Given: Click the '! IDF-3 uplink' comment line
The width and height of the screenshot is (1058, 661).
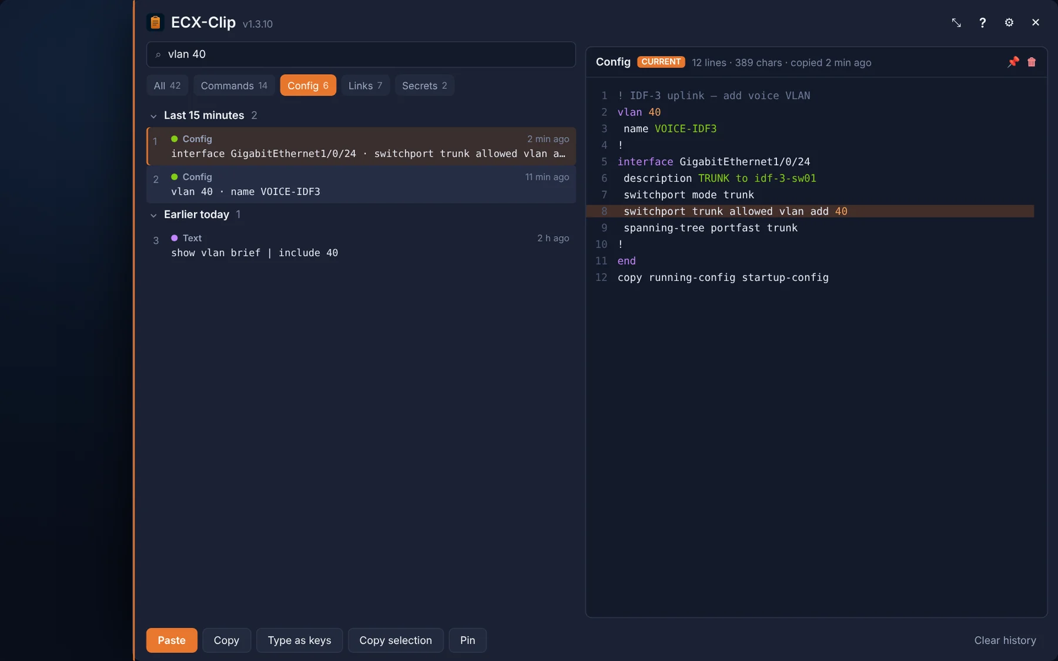Looking at the screenshot, I should [714, 96].
